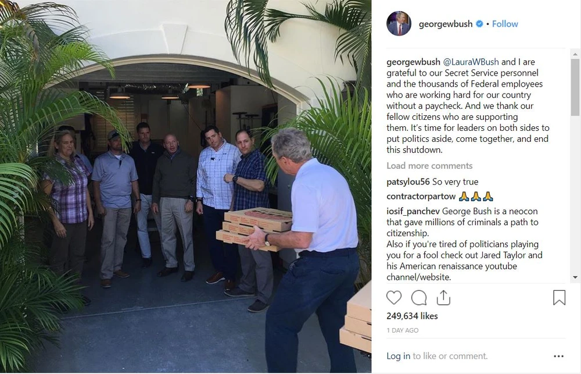Open the three-dot more options menu
This screenshot has height=374, width=581.
(558, 356)
